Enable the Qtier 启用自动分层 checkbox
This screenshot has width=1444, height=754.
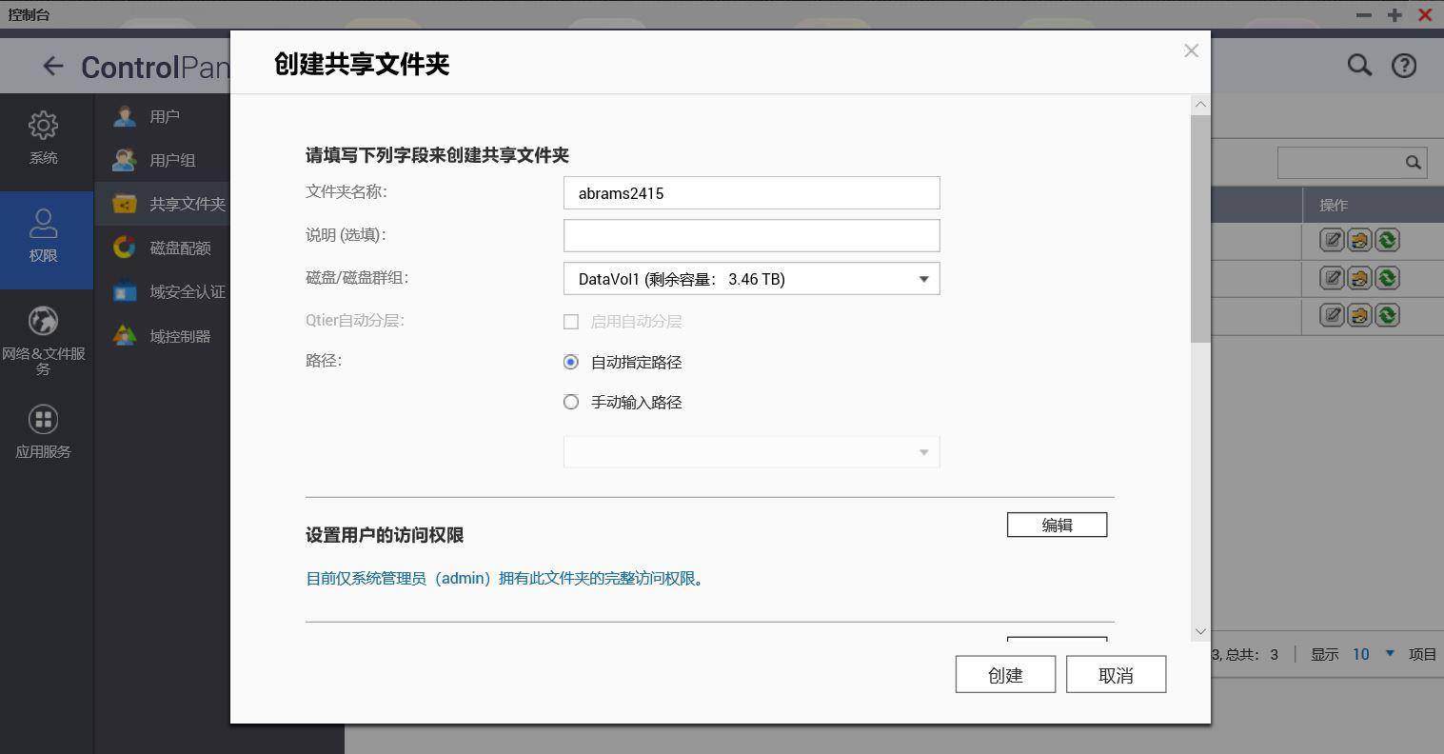coord(571,322)
